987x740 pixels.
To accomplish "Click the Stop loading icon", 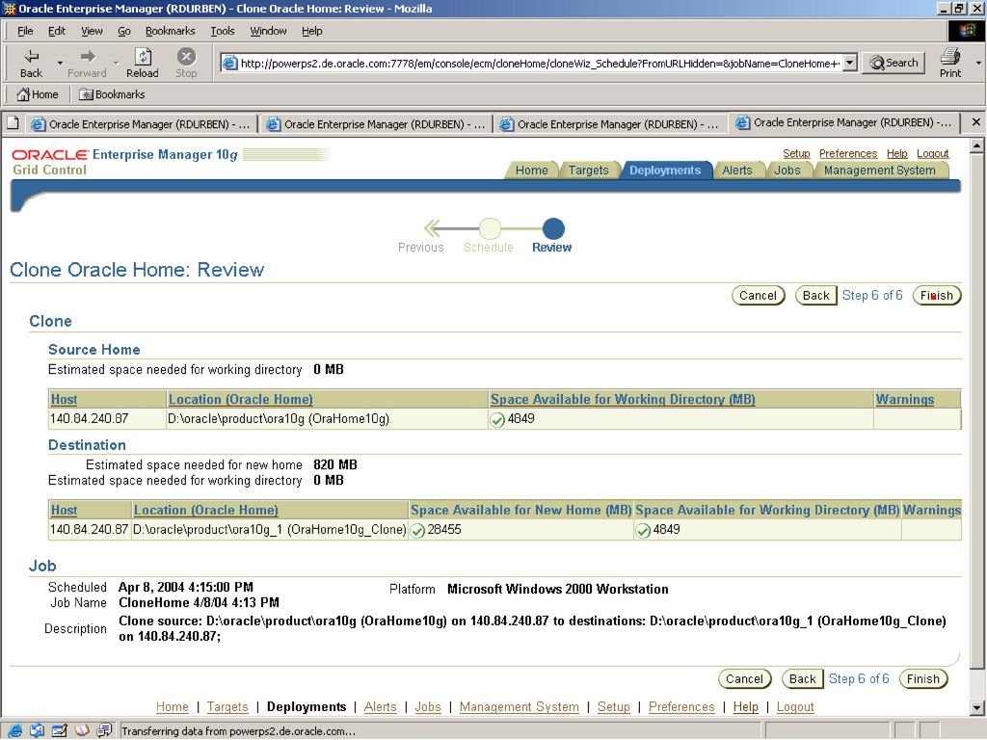I will tap(186, 57).
